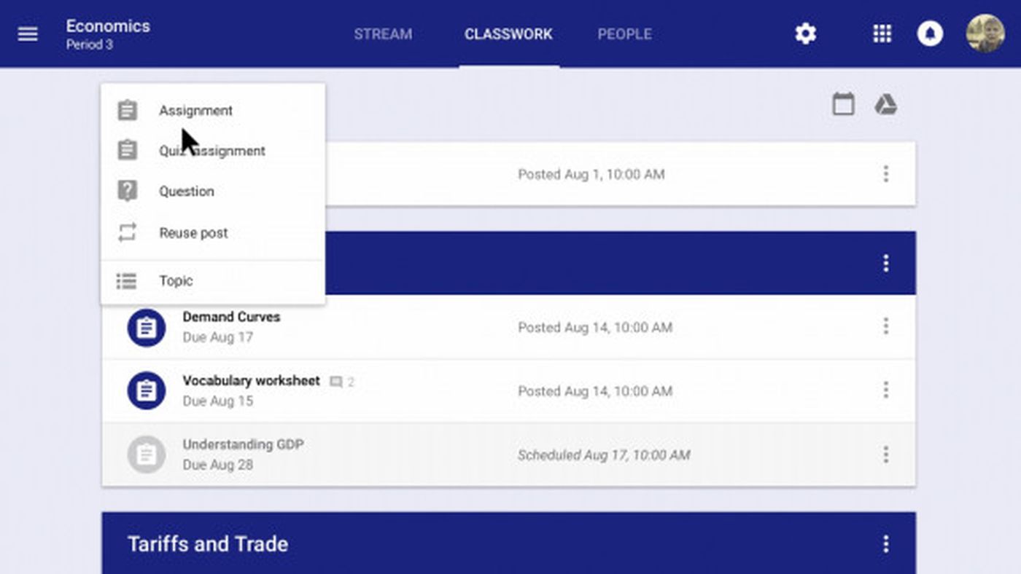This screenshot has width=1021, height=574.
Task: Select Assignment from the create menu
Action: tap(195, 110)
